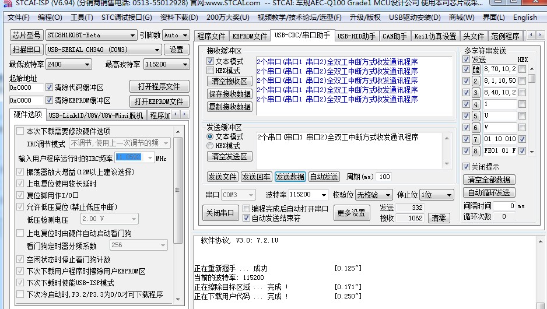The width and height of the screenshot is (547, 309).
Task: Select 文本模式 radio in send buffer
Action: (x=210, y=136)
